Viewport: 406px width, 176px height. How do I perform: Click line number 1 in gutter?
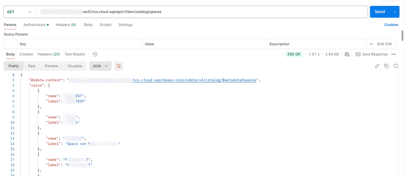[x=13, y=75]
